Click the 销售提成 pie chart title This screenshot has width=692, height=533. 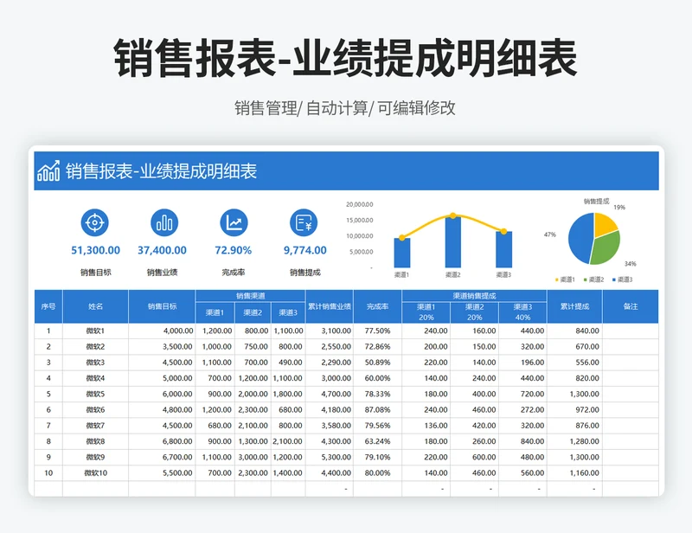596,202
